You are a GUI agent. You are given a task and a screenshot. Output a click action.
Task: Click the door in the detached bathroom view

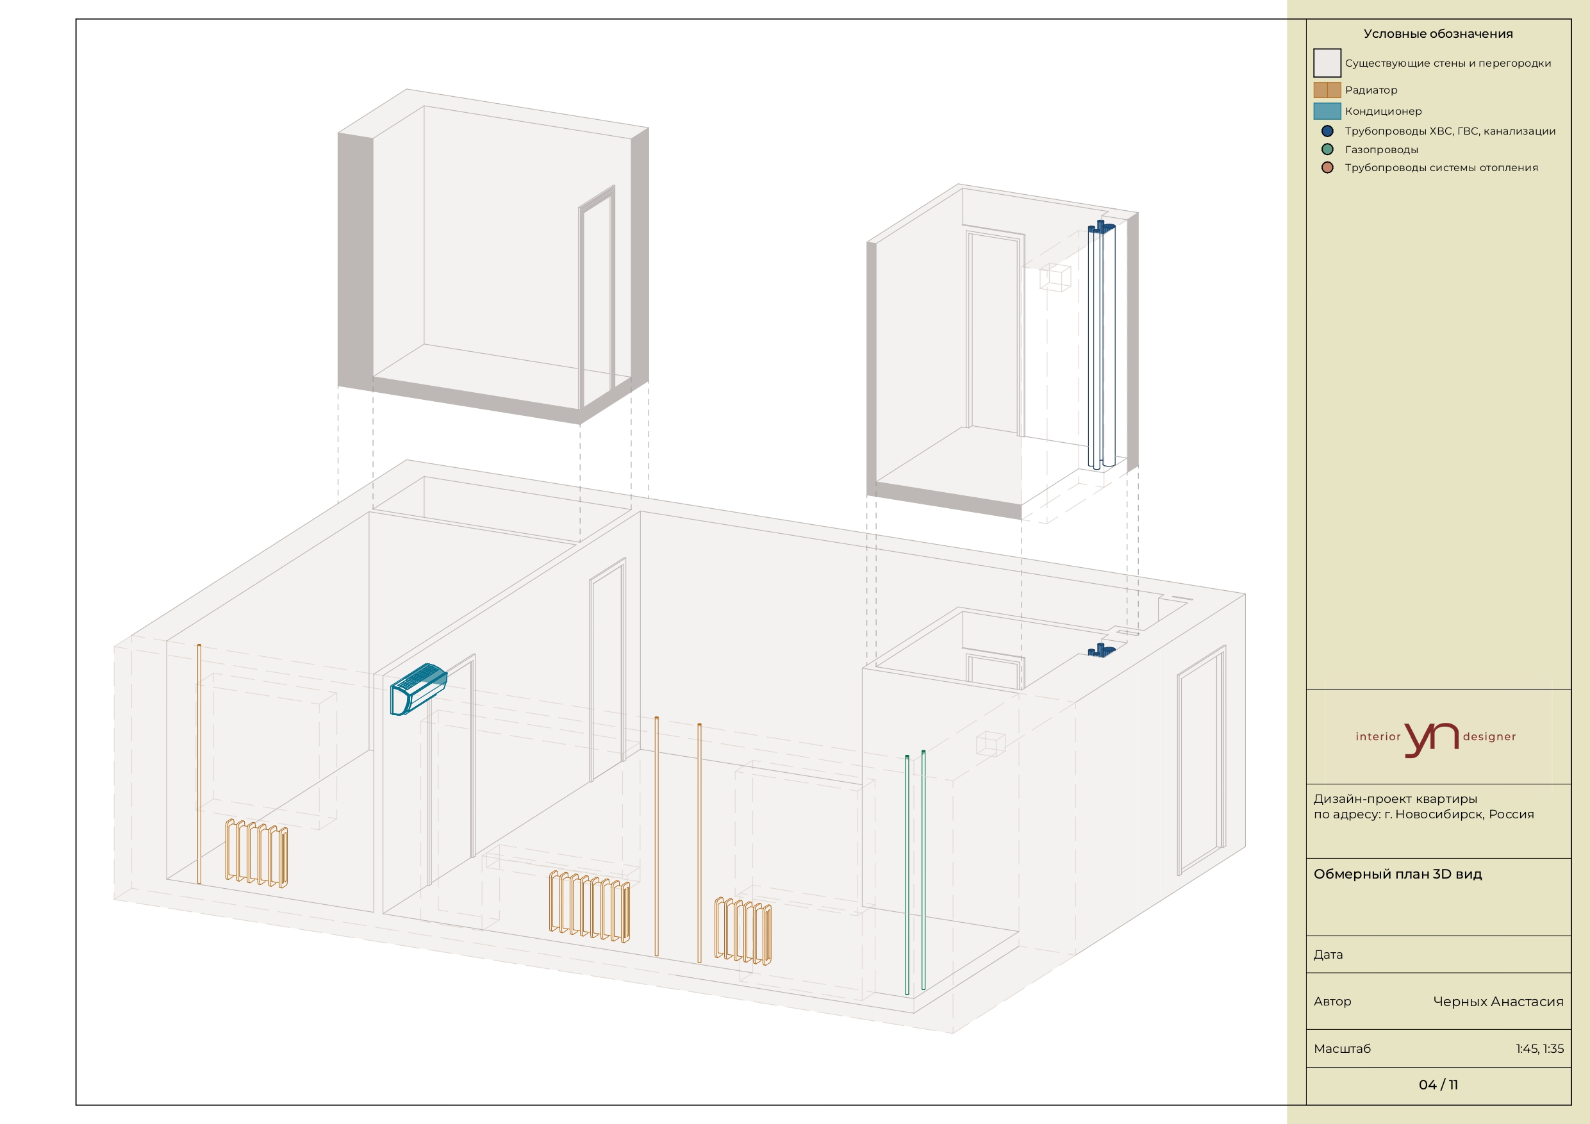[x=995, y=331]
